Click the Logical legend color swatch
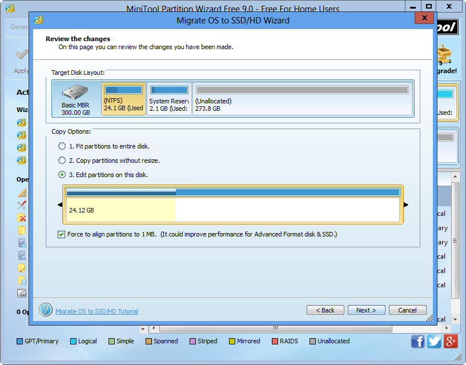Viewport: 466px width, 365px height. [73, 341]
